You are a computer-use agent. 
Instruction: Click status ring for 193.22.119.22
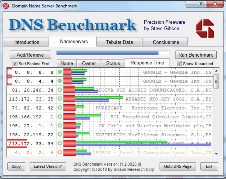[60, 134]
